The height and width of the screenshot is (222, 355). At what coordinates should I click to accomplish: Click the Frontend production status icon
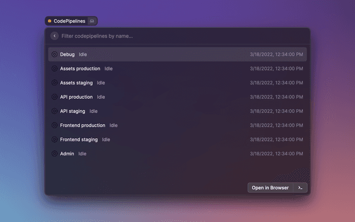pos(54,125)
